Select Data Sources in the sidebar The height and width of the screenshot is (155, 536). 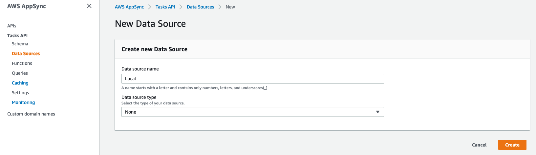[26, 54]
